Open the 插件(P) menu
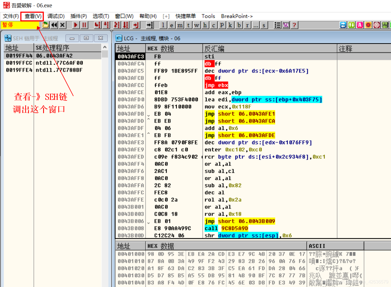Screen dimensions: 391x287 point(78,16)
